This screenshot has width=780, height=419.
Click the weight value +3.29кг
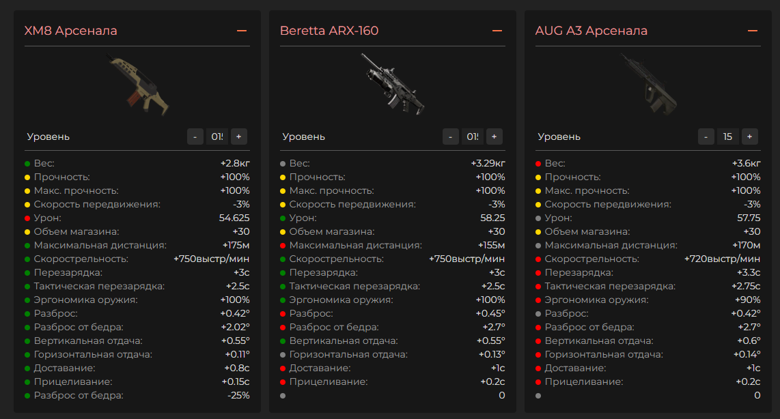488,164
